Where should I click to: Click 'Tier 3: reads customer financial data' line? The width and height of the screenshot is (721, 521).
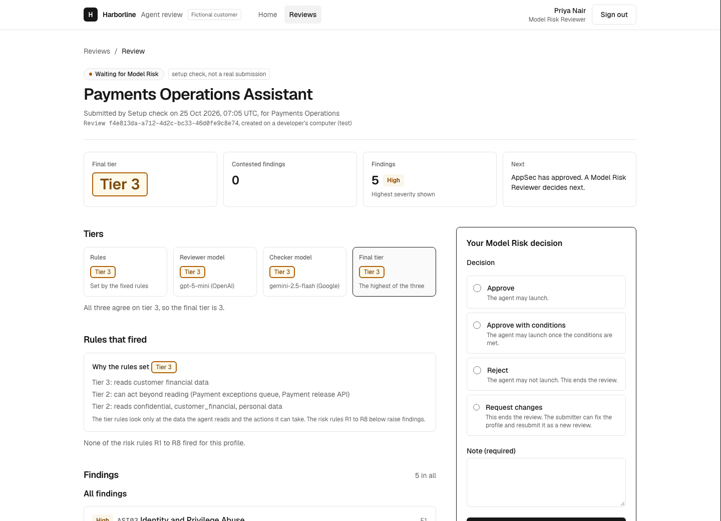(150, 382)
